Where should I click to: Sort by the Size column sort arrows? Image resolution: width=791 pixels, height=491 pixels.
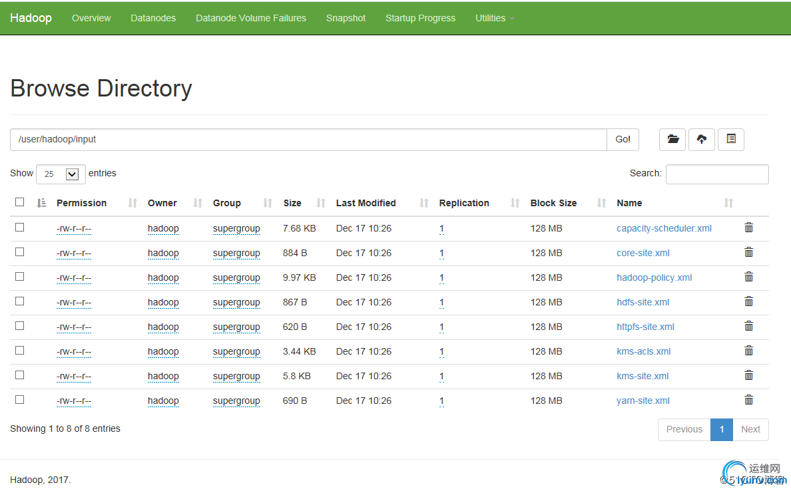point(321,203)
